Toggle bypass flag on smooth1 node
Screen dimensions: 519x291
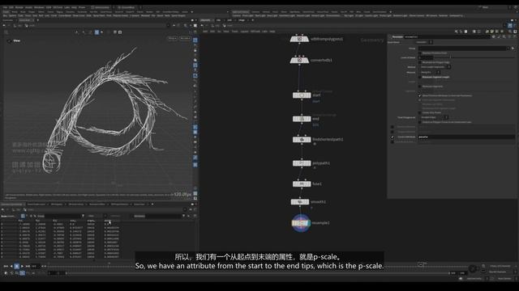(293, 201)
